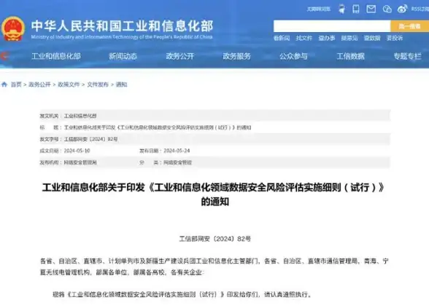Select the 看新闻 quick link
The image size is (429, 308).
pyautogui.click(x=282, y=38)
